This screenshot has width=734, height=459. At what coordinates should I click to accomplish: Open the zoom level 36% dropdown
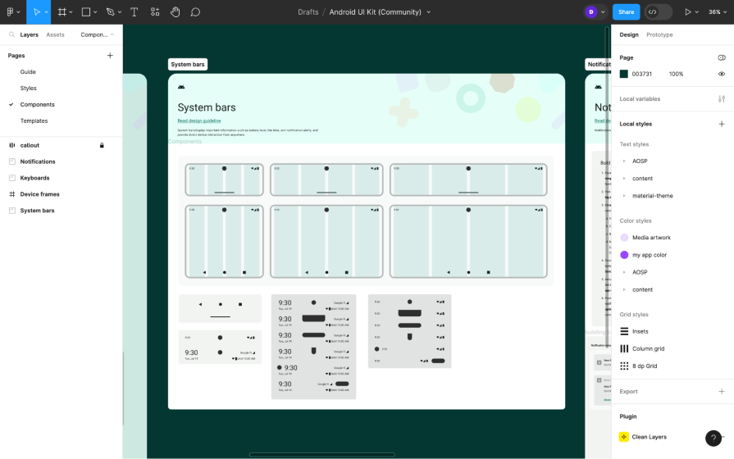[716, 11]
